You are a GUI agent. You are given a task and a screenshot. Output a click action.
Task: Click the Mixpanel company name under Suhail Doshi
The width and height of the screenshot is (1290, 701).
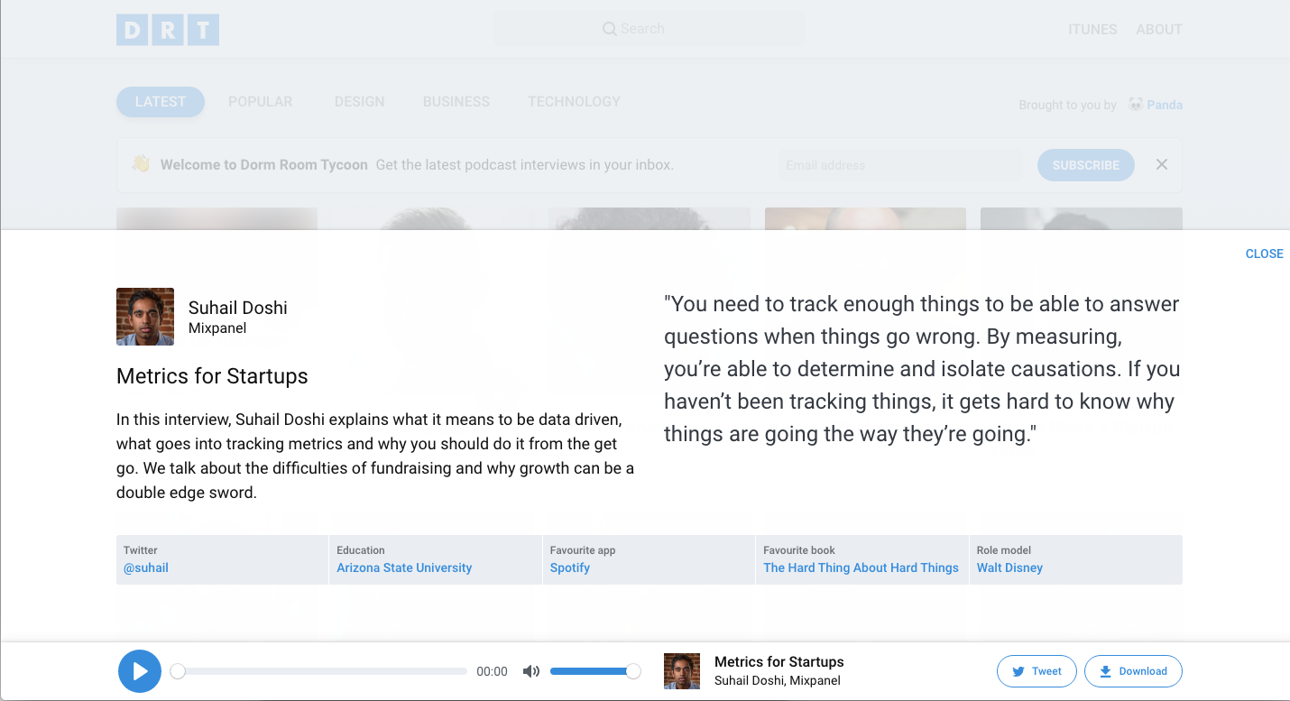(x=217, y=328)
